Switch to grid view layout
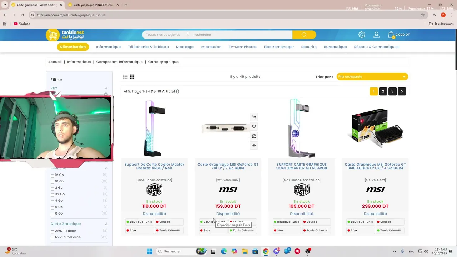 (x=132, y=77)
